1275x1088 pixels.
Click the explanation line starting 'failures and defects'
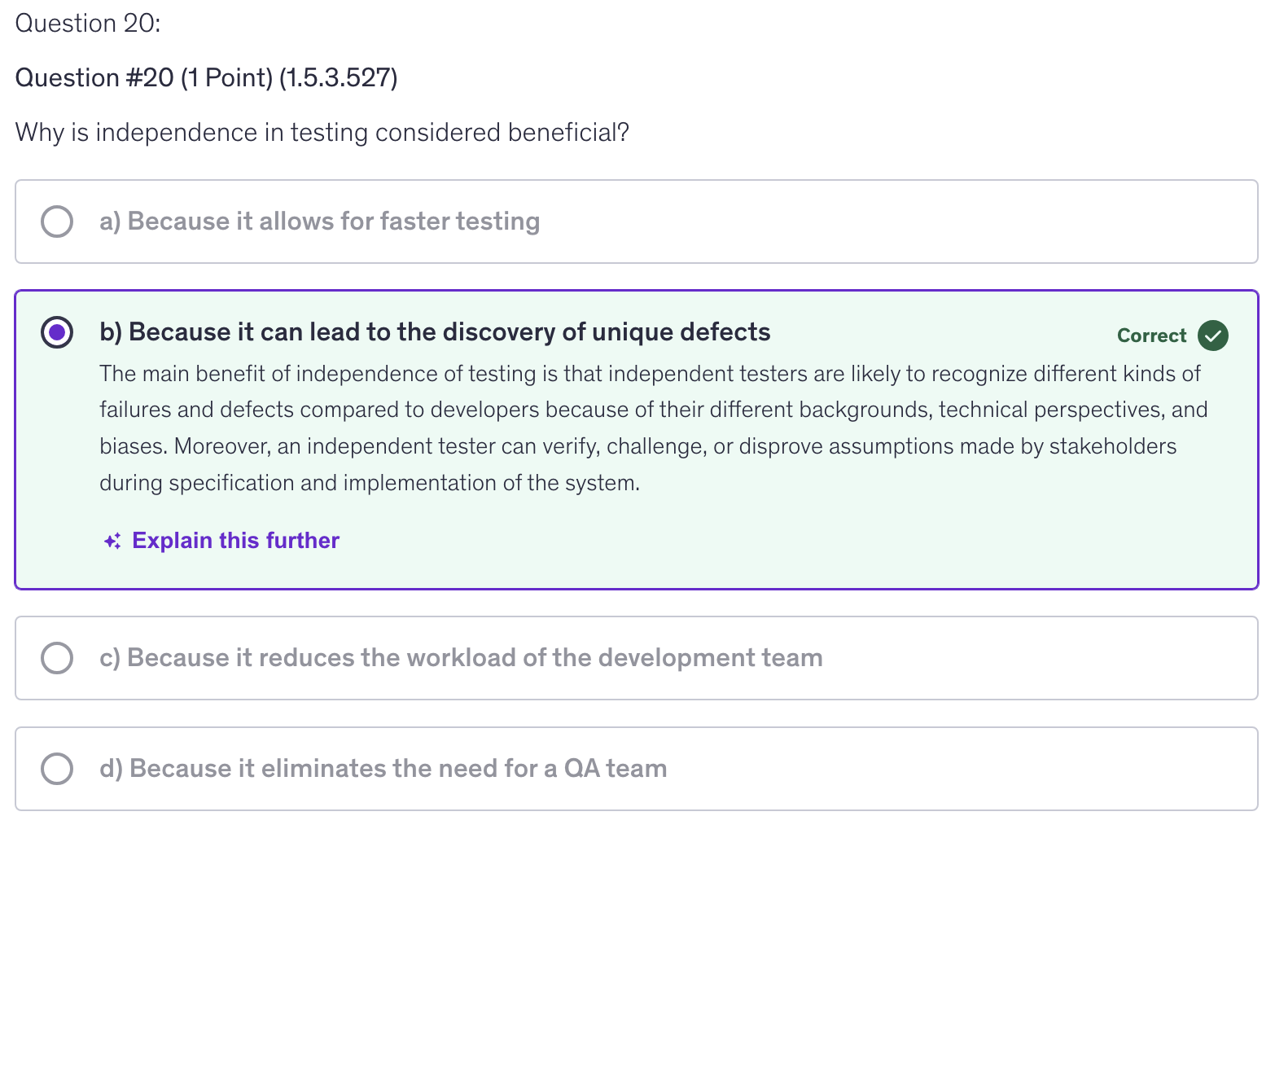[653, 410]
